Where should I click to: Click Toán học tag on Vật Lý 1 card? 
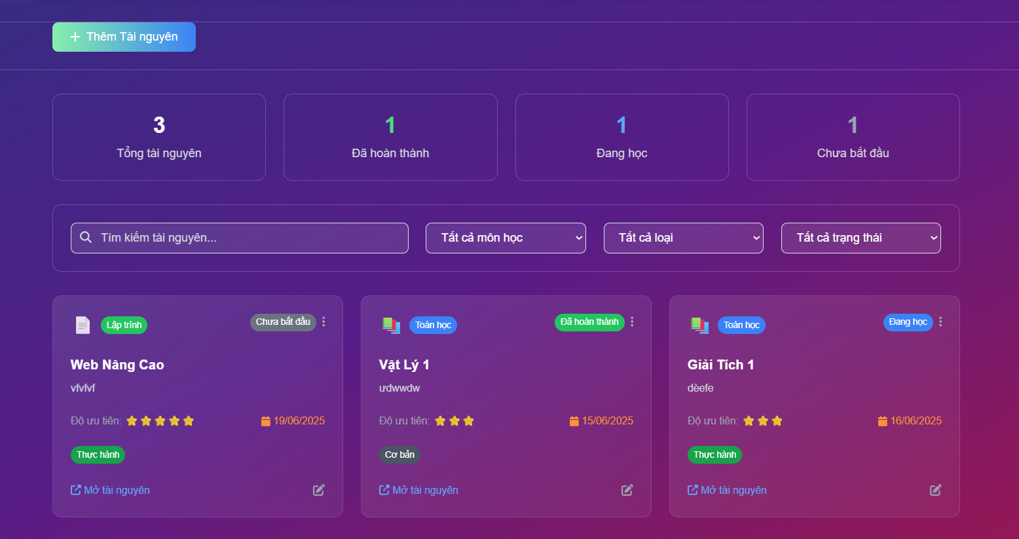click(x=433, y=325)
